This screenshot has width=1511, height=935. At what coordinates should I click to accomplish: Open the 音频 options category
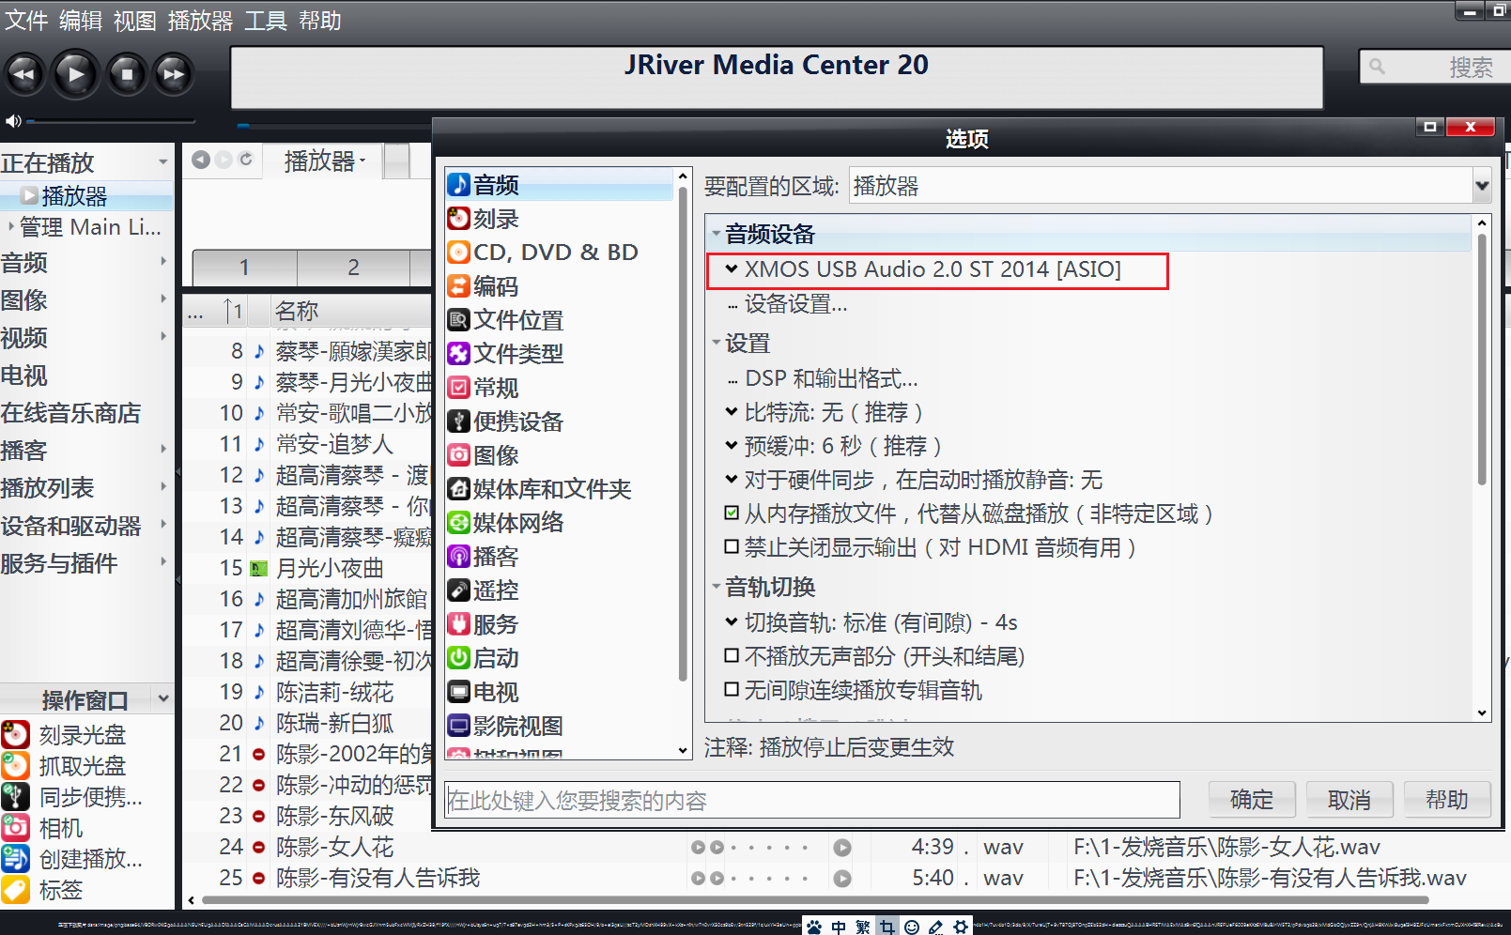(x=560, y=185)
